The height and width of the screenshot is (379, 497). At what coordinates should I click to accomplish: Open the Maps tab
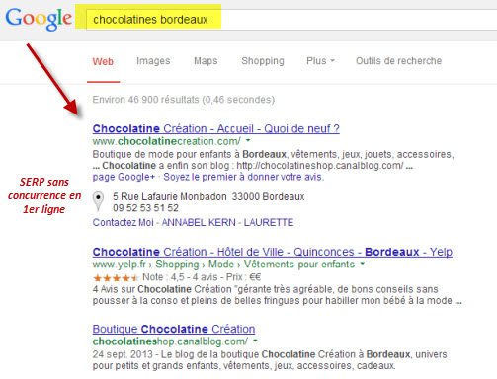point(206,61)
